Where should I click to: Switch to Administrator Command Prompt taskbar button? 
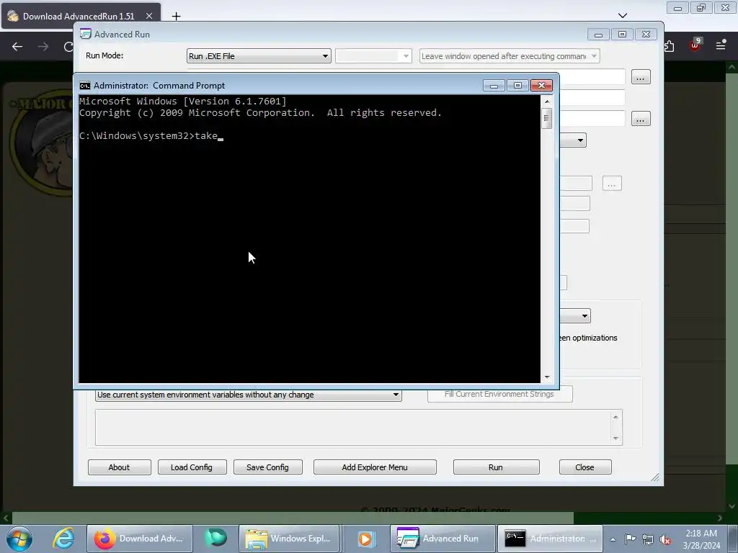coord(550,539)
